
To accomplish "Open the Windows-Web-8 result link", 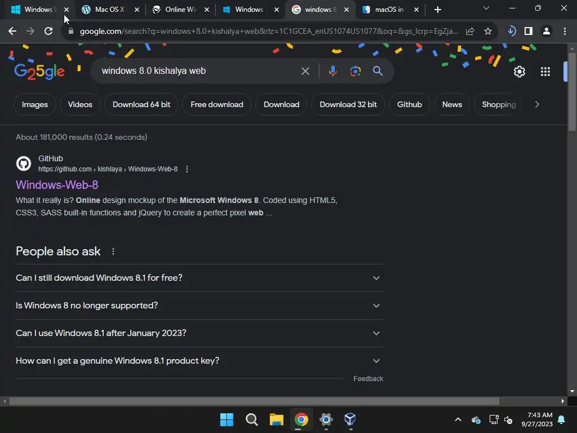I will click(57, 185).
